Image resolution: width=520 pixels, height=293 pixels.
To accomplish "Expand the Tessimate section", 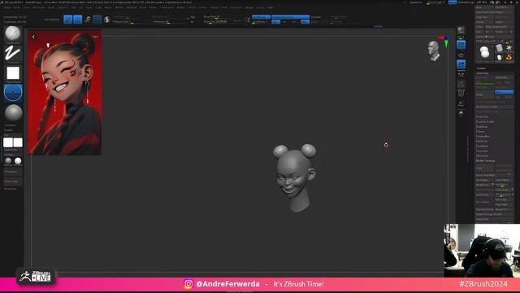I will [x=482, y=151].
